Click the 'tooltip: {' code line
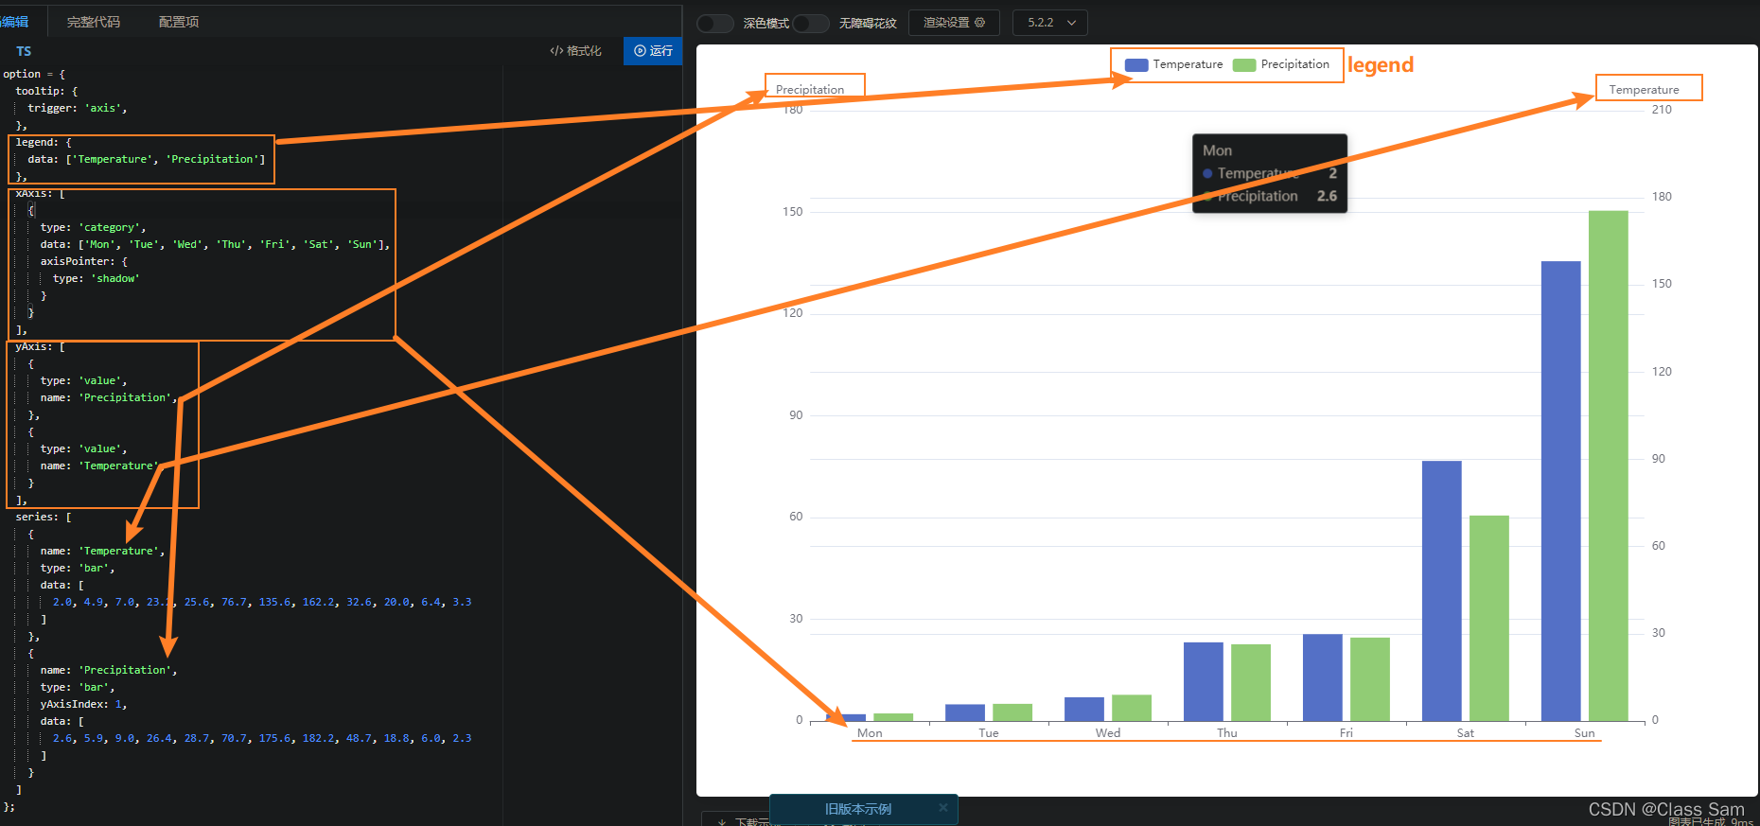1760x826 pixels. point(46,91)
